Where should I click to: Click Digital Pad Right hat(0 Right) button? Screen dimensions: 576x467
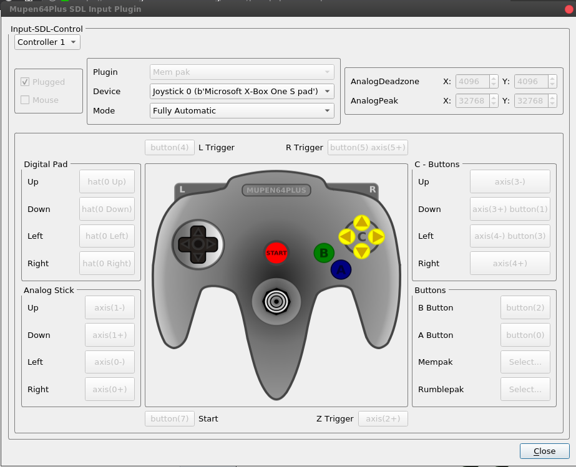(x=107, y=263)
